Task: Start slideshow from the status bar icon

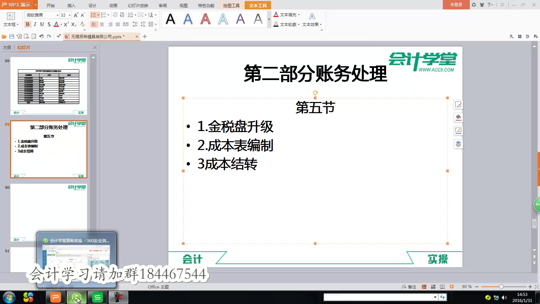Action: pyautogui.click(x=452, y=286)
